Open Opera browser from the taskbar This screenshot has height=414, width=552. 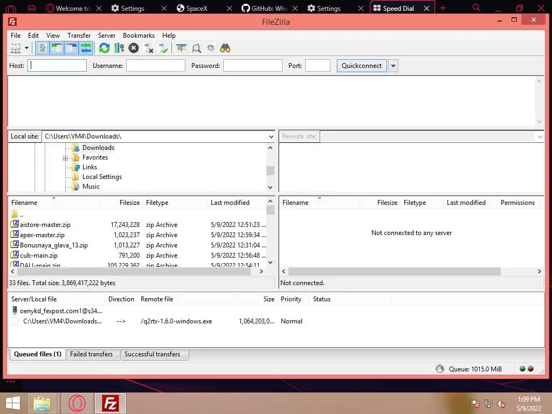[x=77, y=403]
